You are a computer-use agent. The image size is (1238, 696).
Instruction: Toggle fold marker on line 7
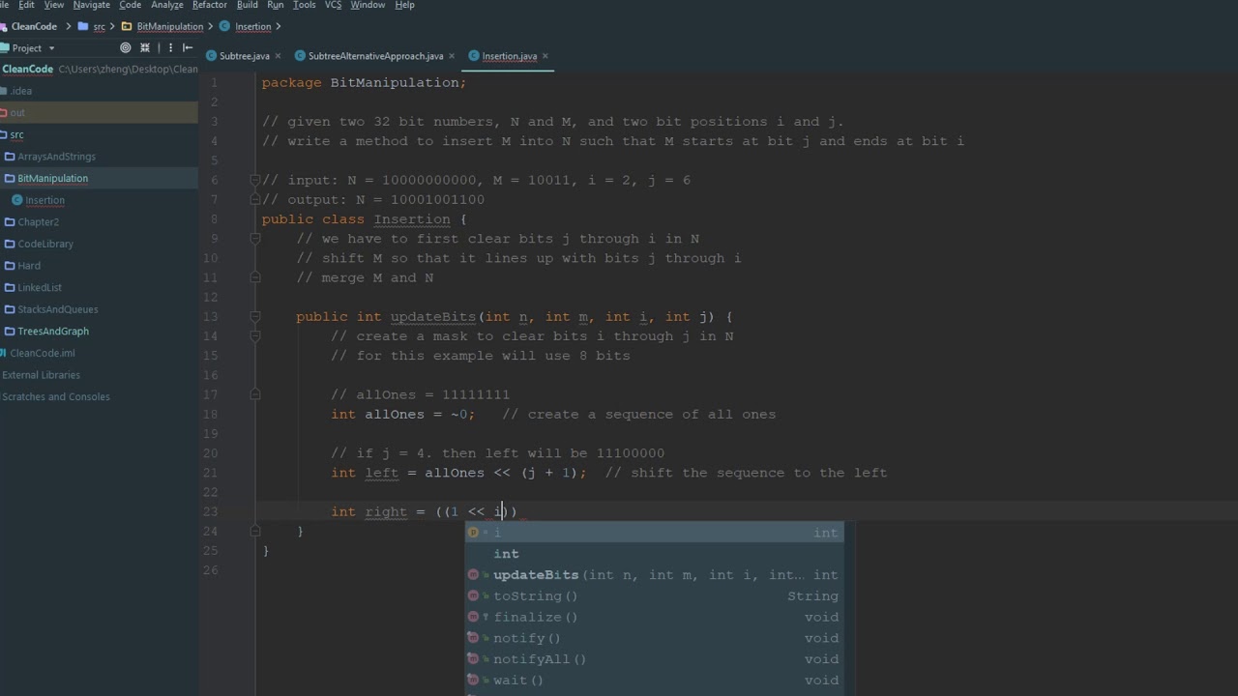pyautogui.click(x=255, y=199)
